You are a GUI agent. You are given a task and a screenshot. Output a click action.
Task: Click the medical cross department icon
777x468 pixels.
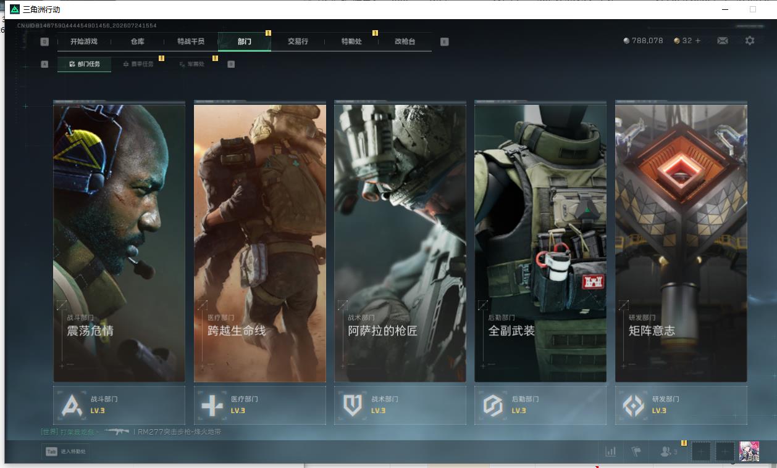pyautogui.click(x=212, y=406)
